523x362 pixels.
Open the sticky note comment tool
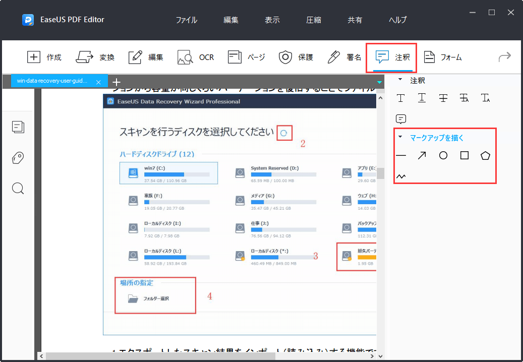tap(400, 118)
